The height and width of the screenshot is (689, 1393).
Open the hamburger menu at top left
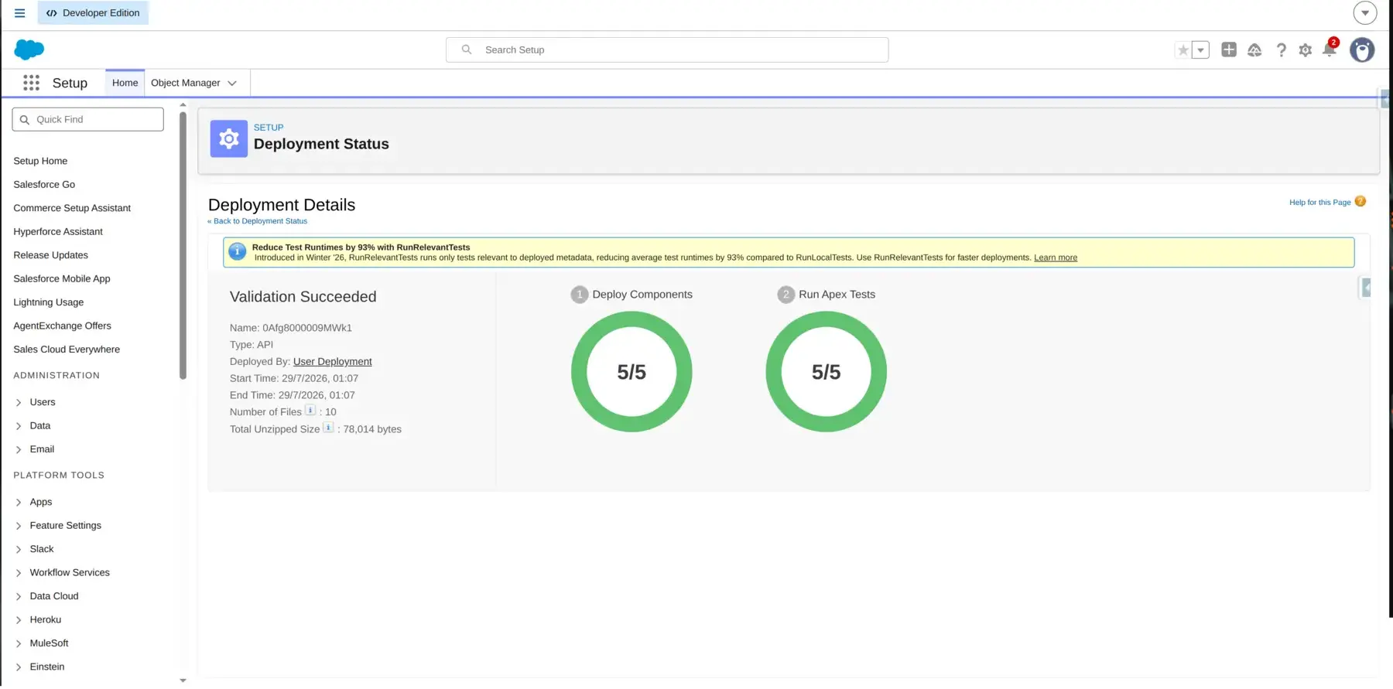coord(20,13)
